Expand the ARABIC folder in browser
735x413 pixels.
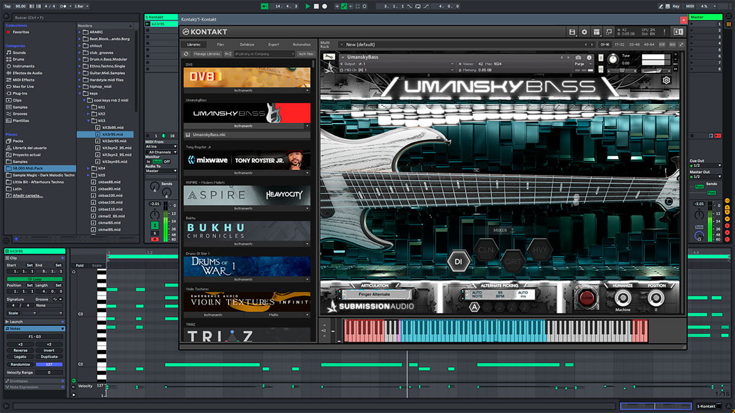pos(80,32)
